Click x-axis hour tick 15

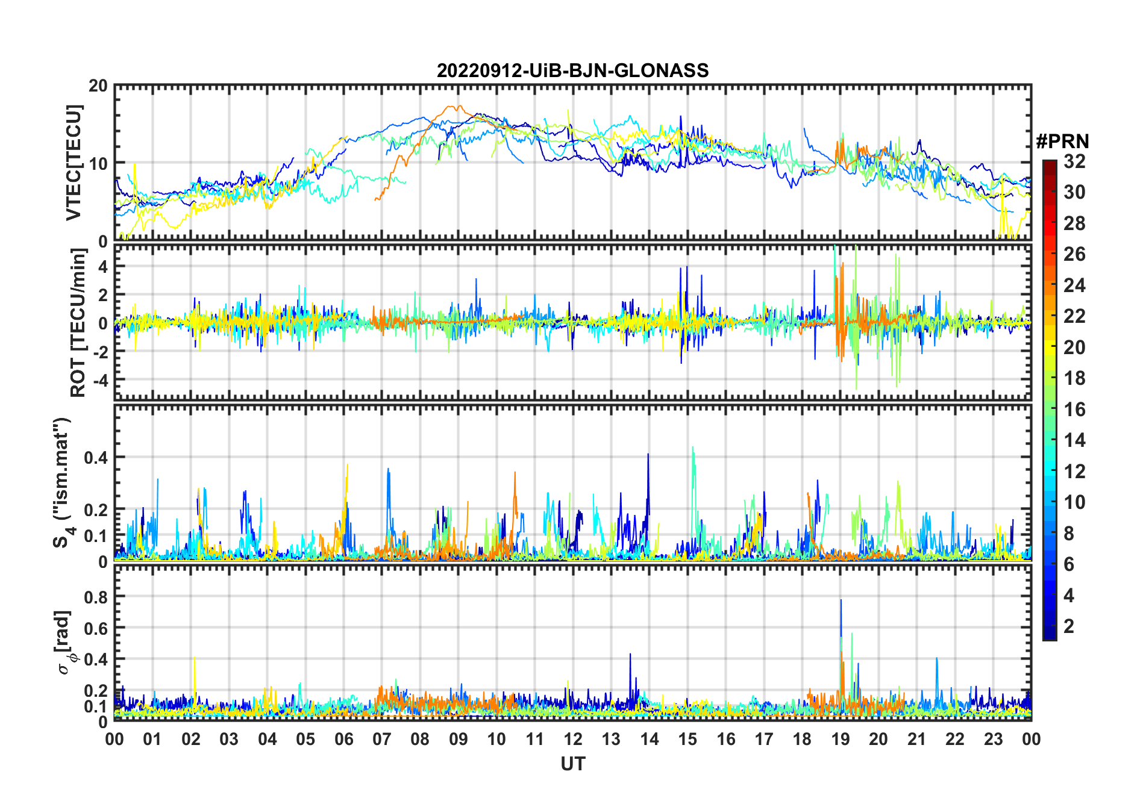click(687, 739)
